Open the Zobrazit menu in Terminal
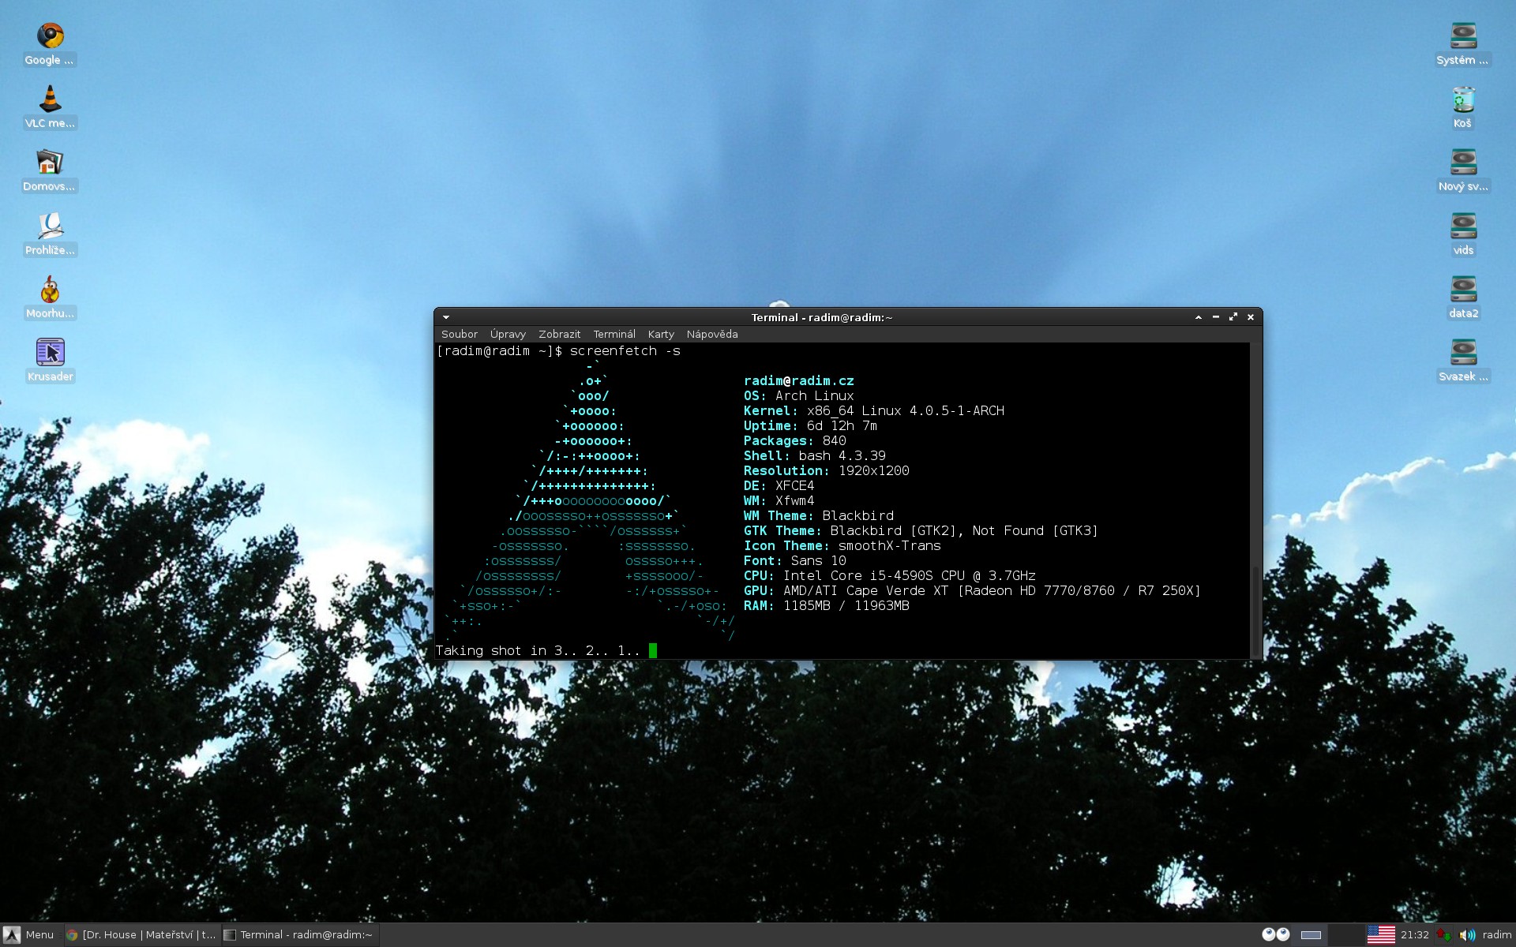1516x947 pixels. [559, 334]
